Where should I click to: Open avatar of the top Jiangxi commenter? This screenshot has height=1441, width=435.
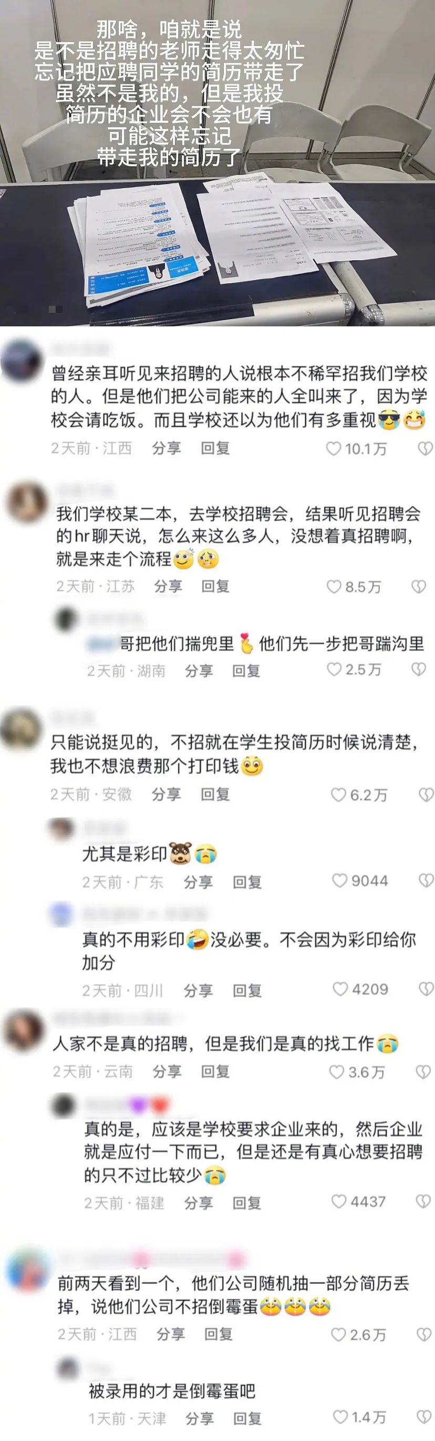click(x=21, y=361)
